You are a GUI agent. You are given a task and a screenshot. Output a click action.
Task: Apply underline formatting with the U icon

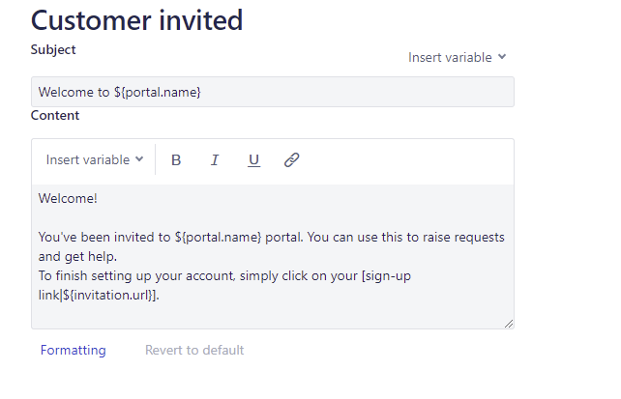tap(253, 160)
